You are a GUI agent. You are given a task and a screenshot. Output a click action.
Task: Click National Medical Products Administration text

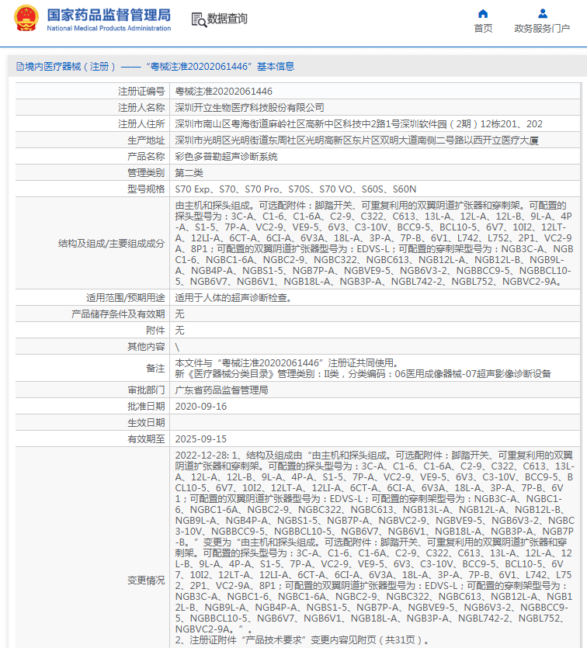click(x=109, y=28)
